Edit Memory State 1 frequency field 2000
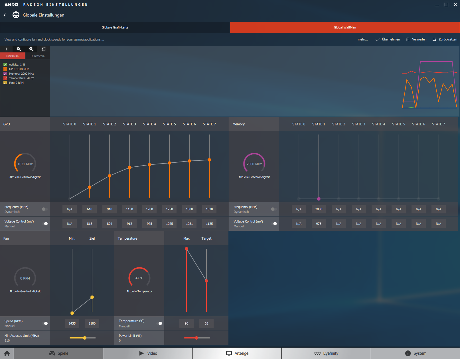The width and height of the screenshot is (460, 359). [319, 209]
